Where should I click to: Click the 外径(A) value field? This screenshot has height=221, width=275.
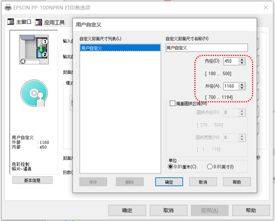(231, 86)
